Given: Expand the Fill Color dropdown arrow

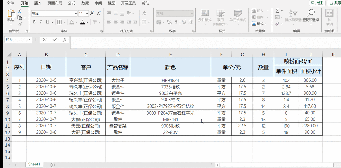Looking at the screenshot, I should 76,22.
